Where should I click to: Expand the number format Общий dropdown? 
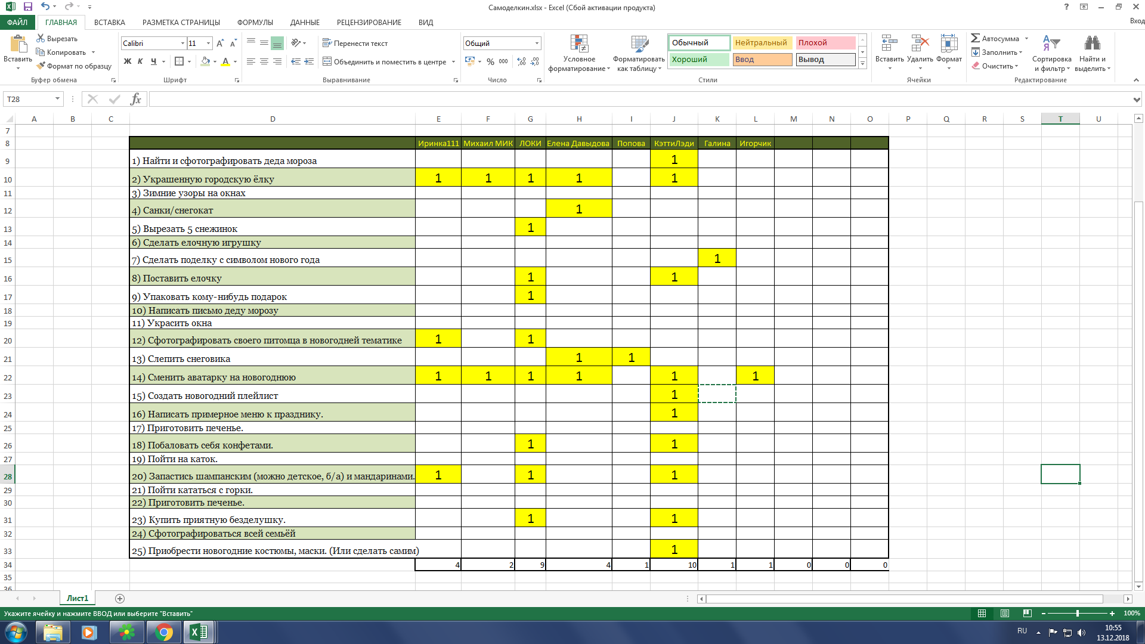click(x=537, y=44)
